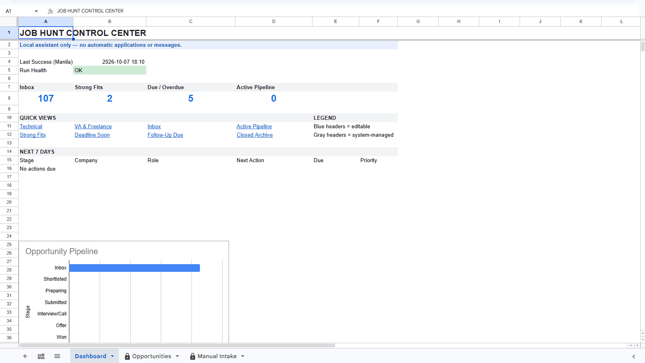The height and width of the screenshot is (363, 645).
Task: Select column D header
Action: click(x=274, y=21)
